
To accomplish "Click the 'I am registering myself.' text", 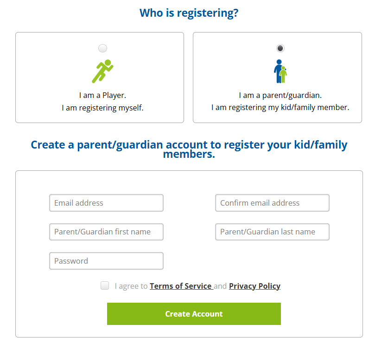I will [x=102, y=108].
